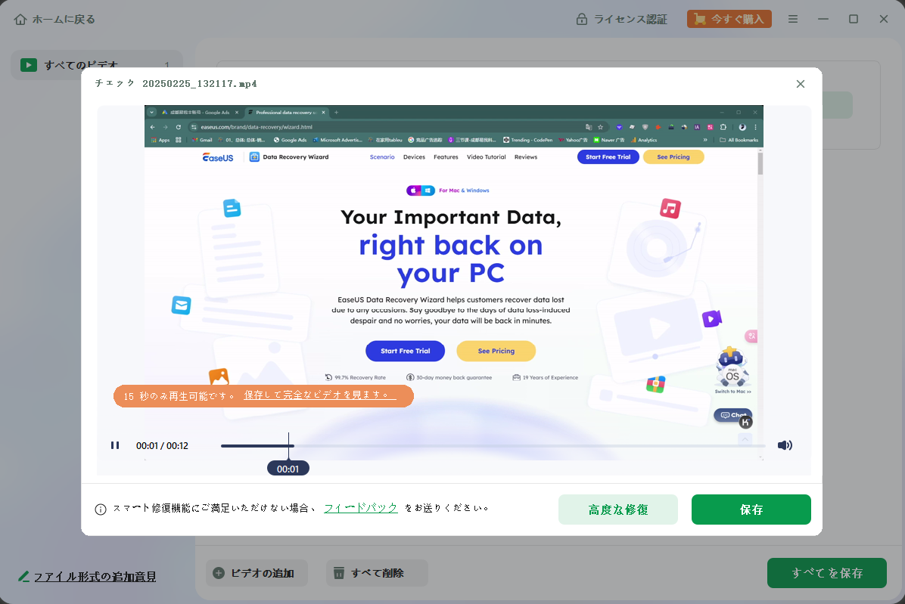Open the hamburger menu icon at top right
905x604 pixels.
(x=793, y=19)
